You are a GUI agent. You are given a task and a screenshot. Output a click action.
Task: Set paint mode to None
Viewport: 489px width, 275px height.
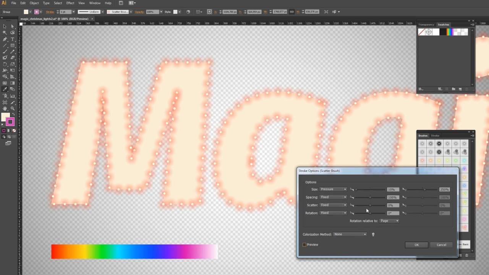coord(14,130)
